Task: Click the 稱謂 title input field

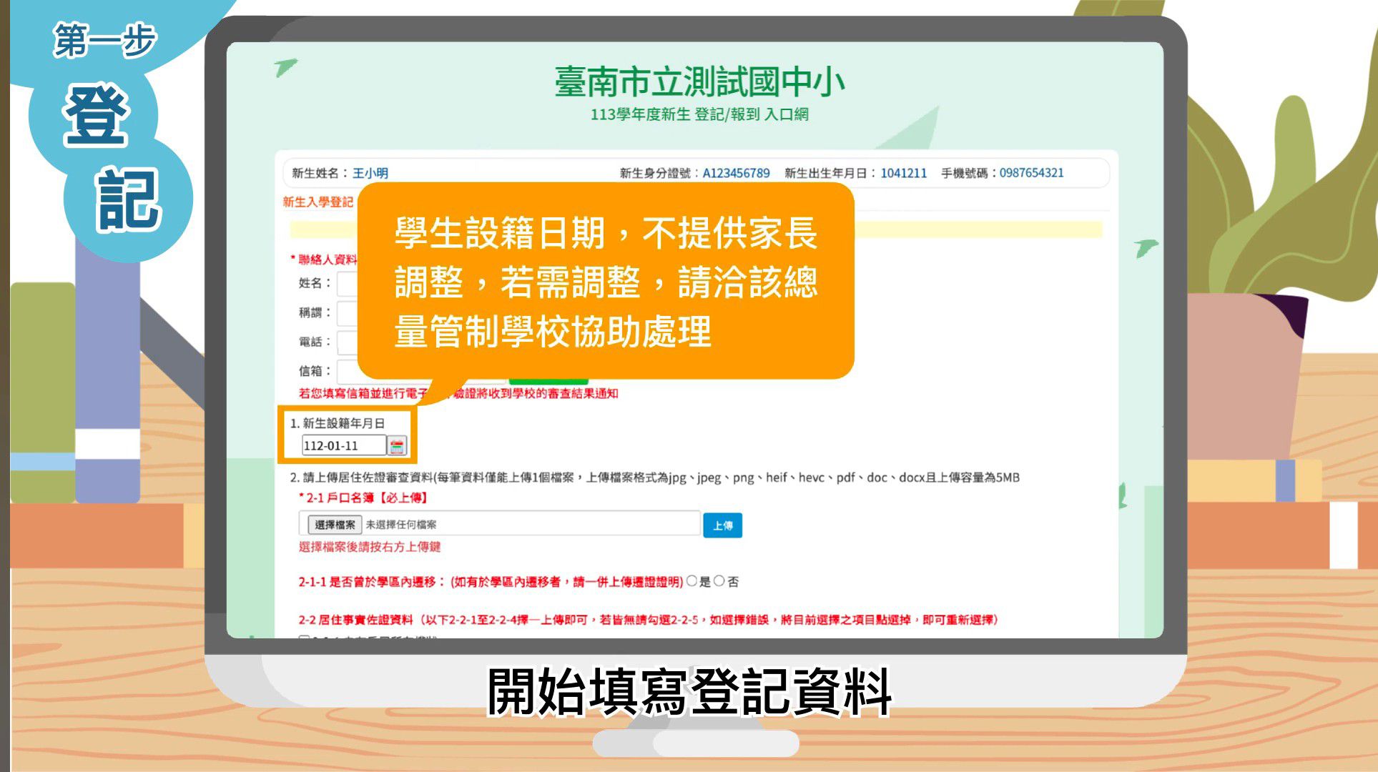Action: coord(347,313)
